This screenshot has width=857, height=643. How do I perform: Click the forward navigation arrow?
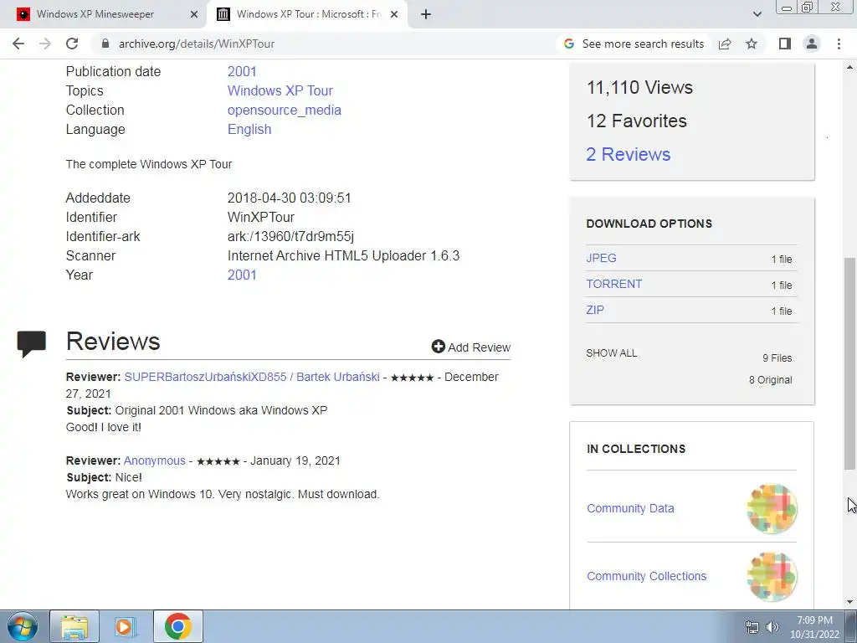click(45, 44)
